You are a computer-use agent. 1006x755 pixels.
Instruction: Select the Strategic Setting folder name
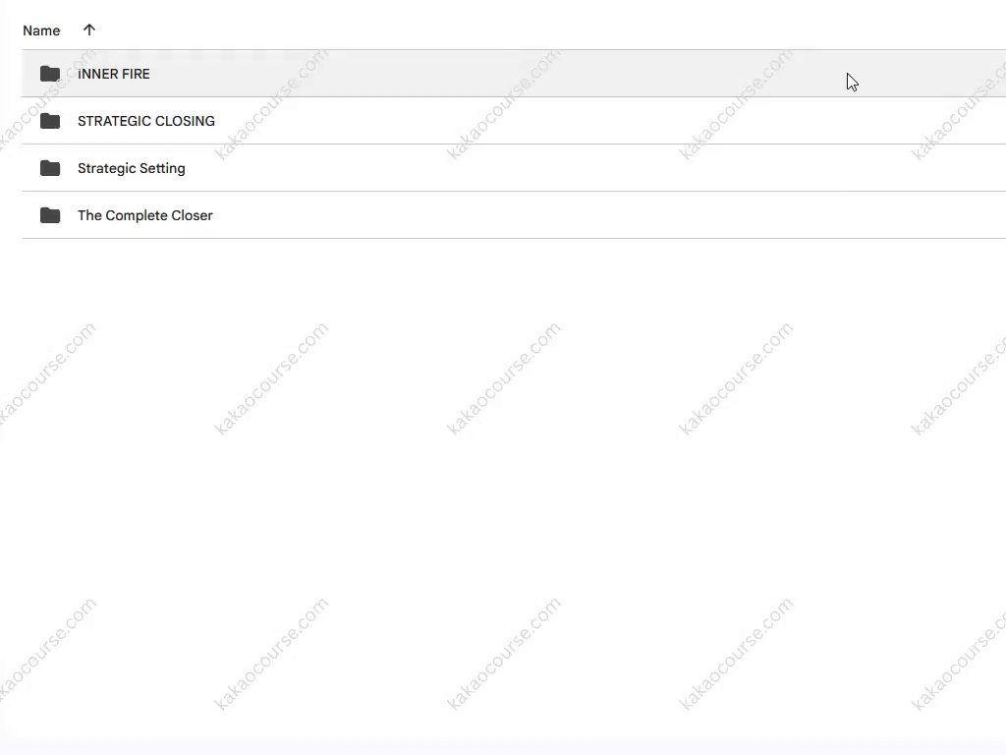point(132,168)
